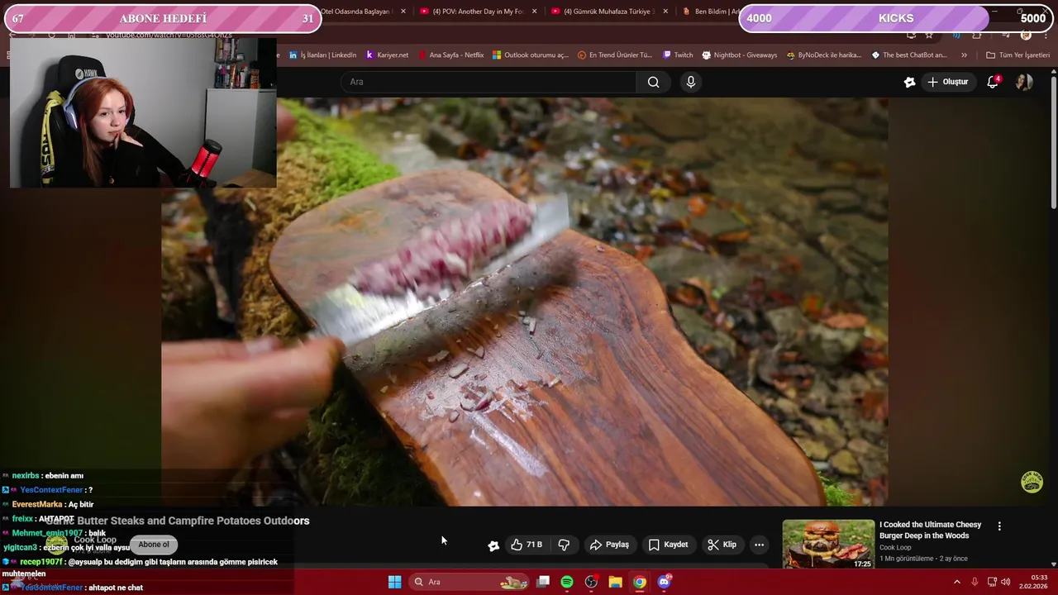
Task: Click the star-shaped icon beside Oluştur
Action: click(909, 82)
